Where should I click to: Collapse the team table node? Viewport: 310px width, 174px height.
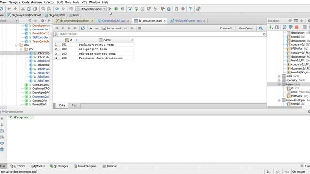pyautogui.click(x=279, y=84)
